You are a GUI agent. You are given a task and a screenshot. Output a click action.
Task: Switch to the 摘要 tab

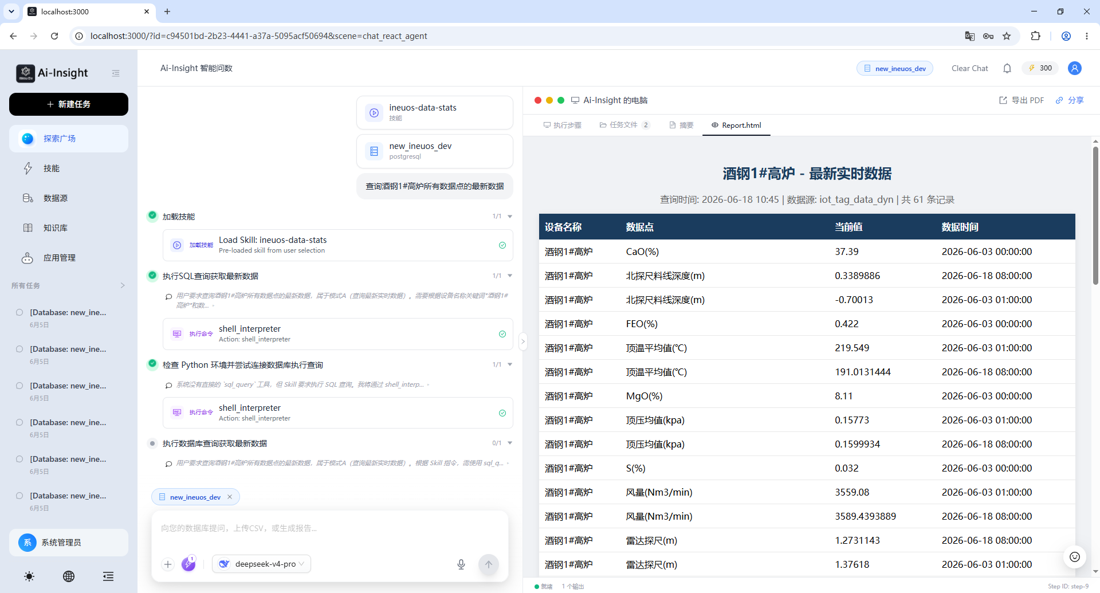(x=681, y=125)
